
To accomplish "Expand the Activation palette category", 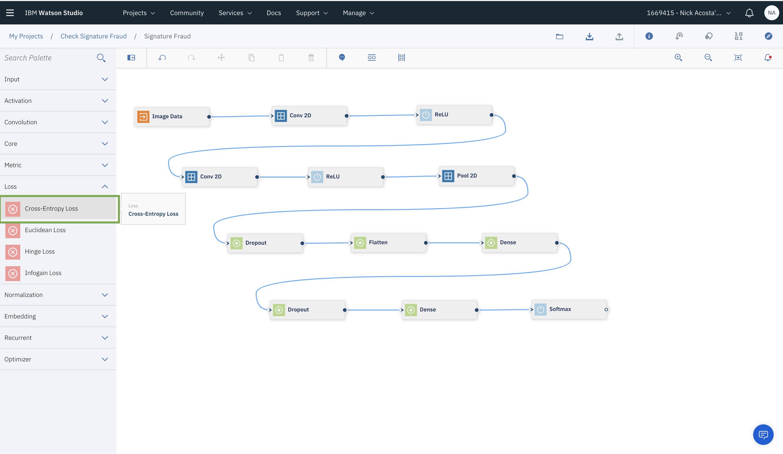I will (58, 101).
